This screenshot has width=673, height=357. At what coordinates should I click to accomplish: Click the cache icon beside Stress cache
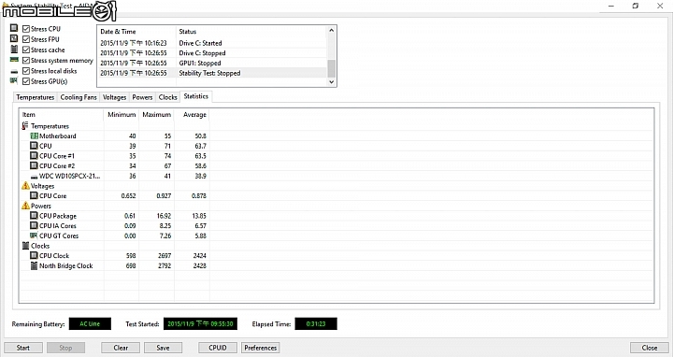[14, 49]
